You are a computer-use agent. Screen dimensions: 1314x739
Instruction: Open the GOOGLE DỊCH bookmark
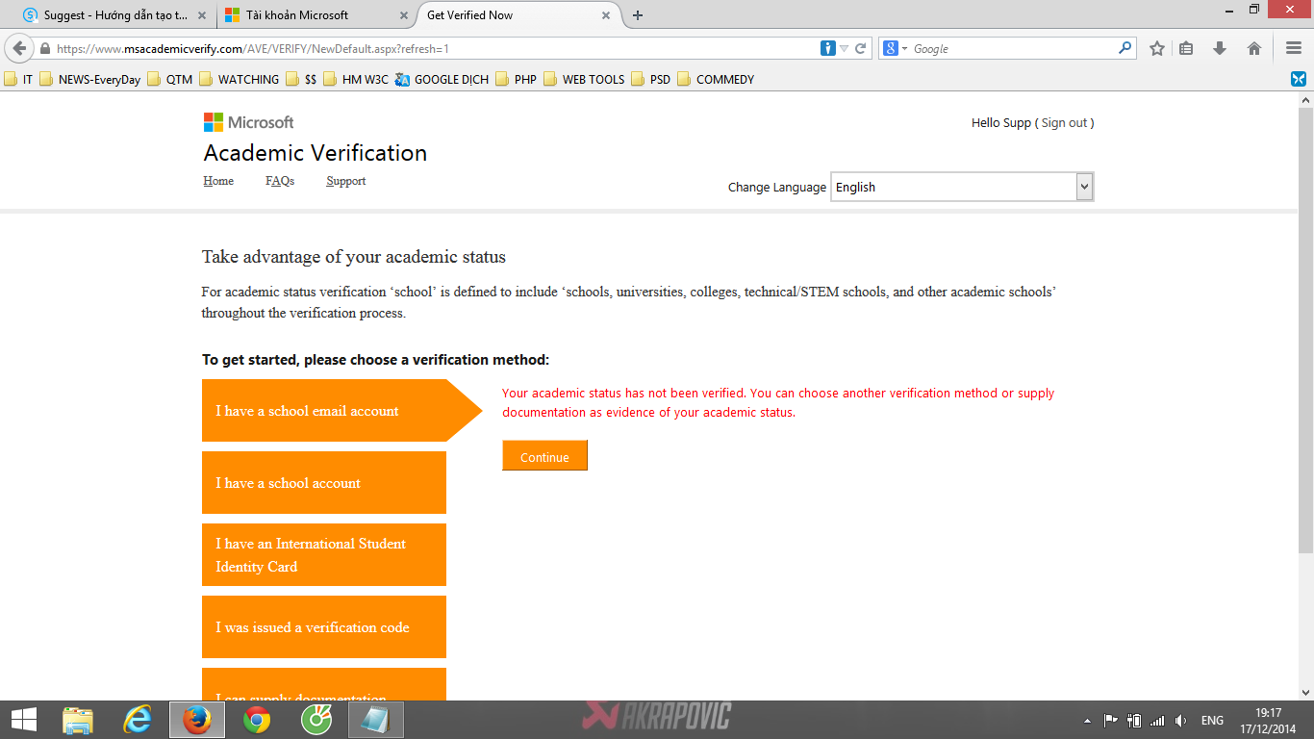point(442,80)
